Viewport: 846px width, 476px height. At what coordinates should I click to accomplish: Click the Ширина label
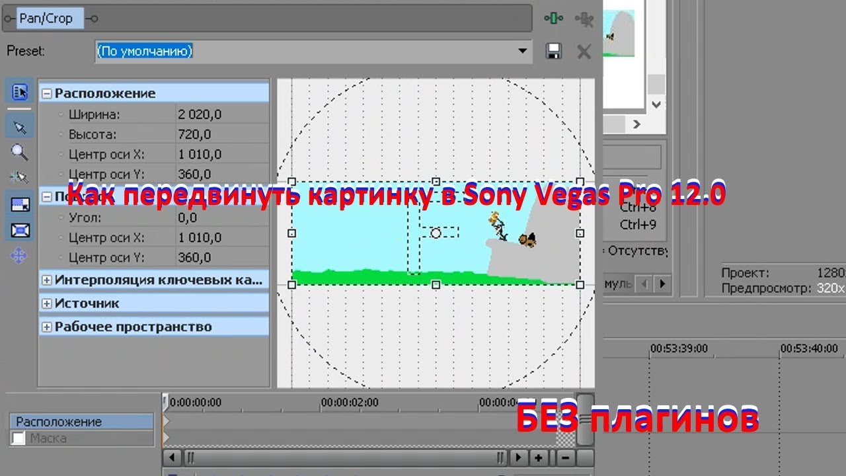click(x=95, y=114)
